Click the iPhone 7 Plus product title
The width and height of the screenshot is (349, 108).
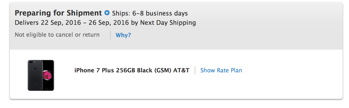coord(132,70)
